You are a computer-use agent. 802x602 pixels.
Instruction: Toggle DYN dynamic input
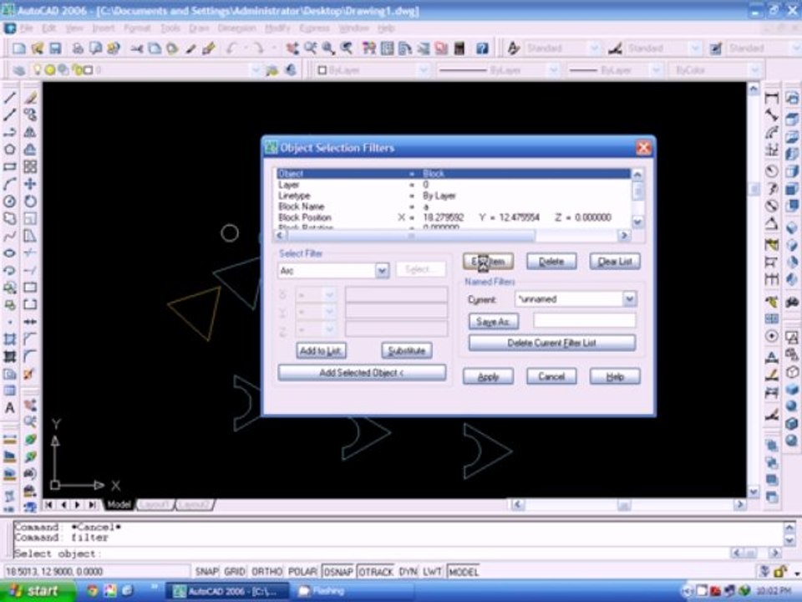click(408, 571)
